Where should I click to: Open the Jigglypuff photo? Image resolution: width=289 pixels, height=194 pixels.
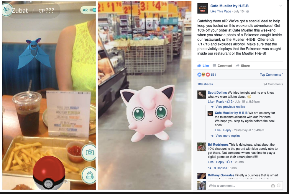click(x=144, y=95)
